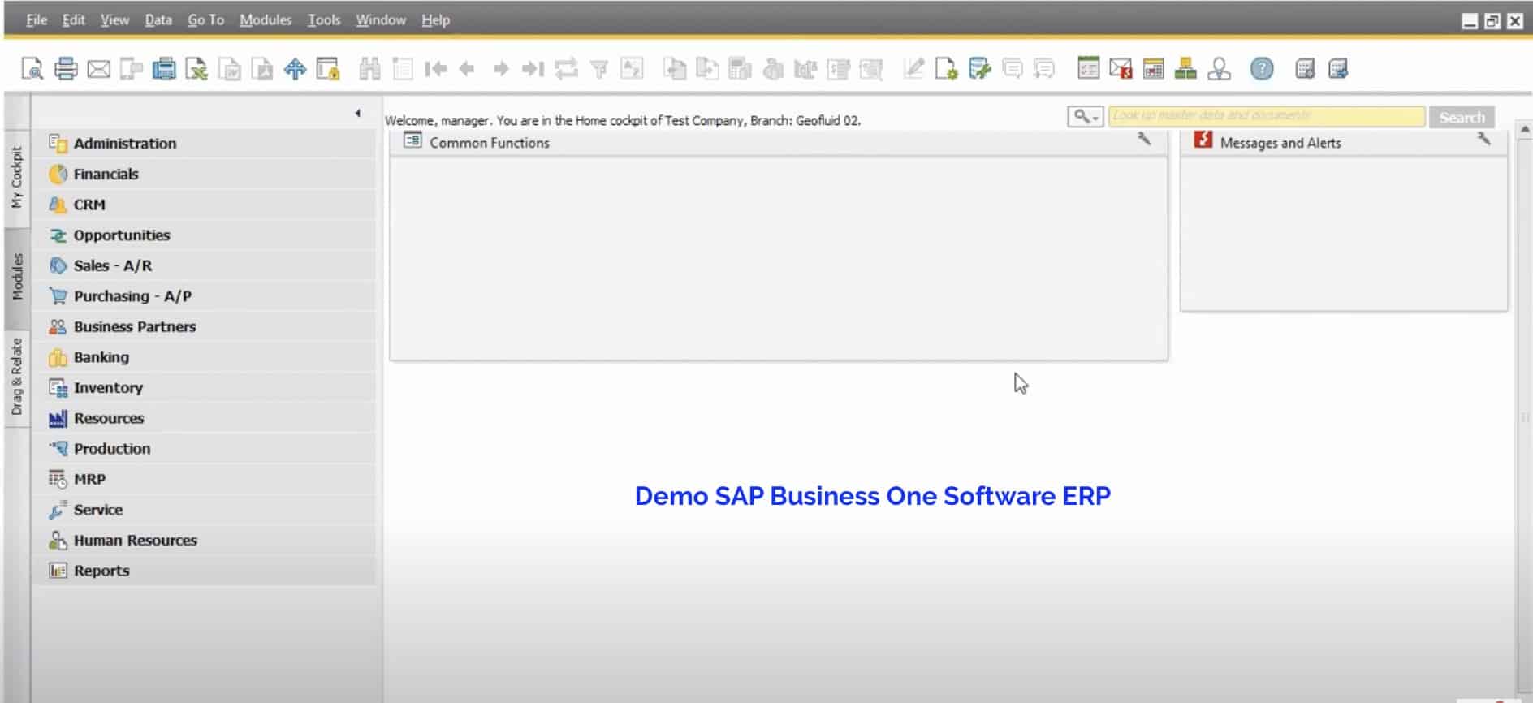Screen dimensions: 1533x703
Task: Open the Human Resources module
Action: click(x=204, y=540)
